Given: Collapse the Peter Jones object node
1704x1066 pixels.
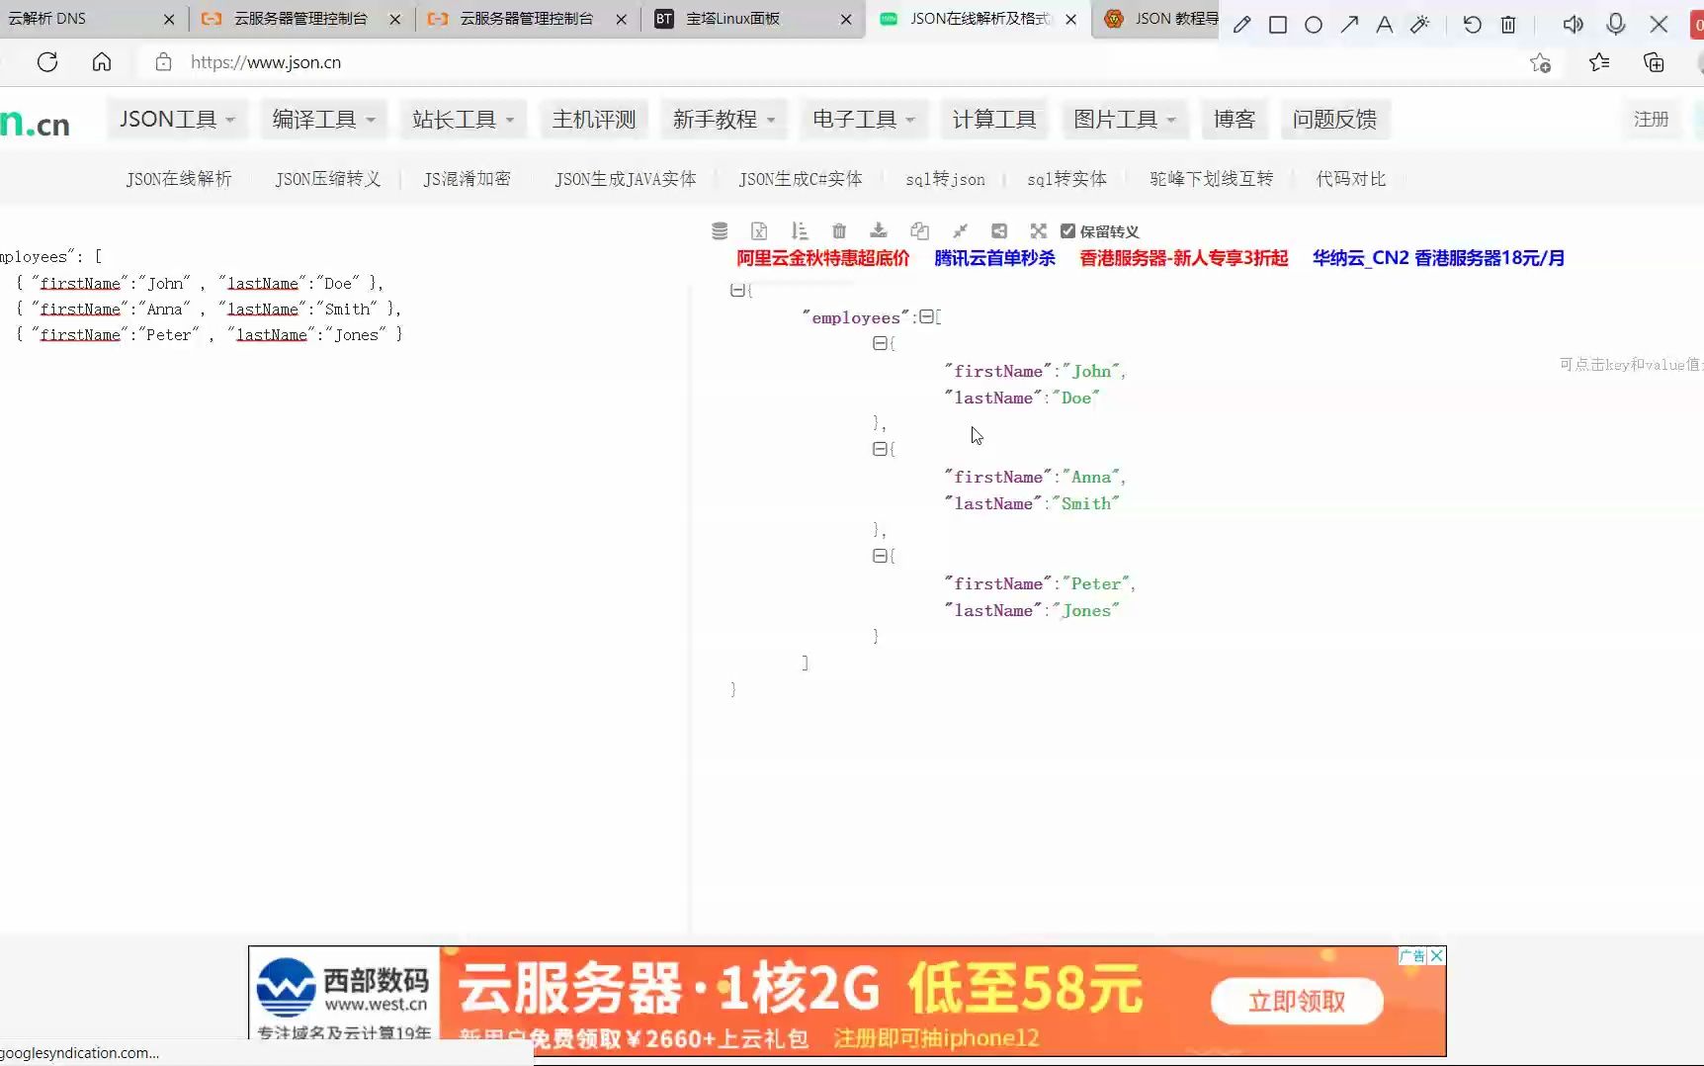Looking at the screenshot, I should click(x=880, y=556).
